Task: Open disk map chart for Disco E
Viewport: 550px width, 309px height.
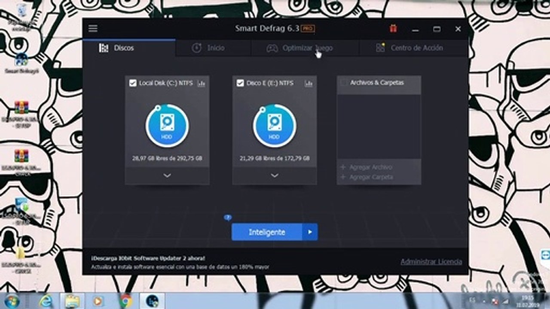Action: coord(309,83)
